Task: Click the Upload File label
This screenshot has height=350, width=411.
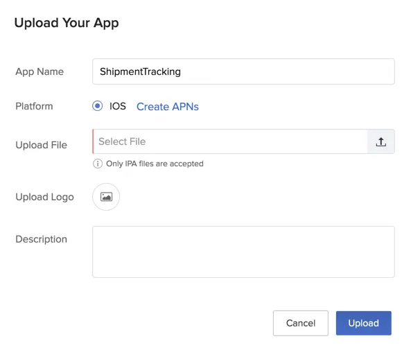Action: (x=42, y=145)
